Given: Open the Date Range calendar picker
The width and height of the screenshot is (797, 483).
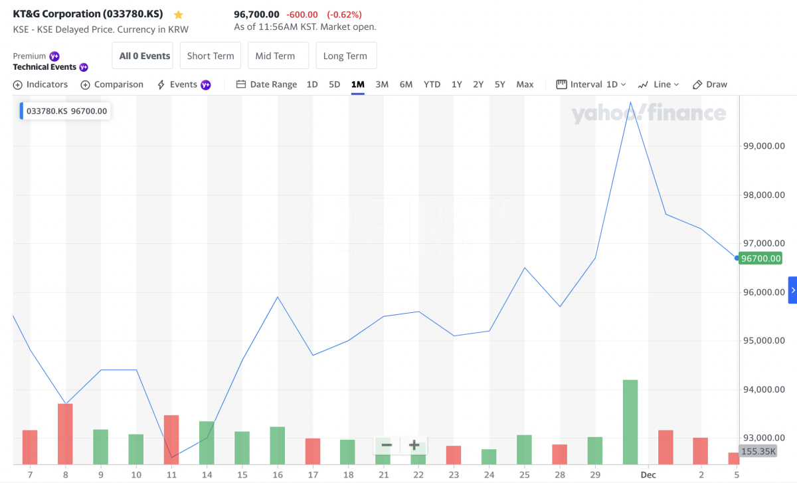Looking at the screenshot, I should 266,84.
